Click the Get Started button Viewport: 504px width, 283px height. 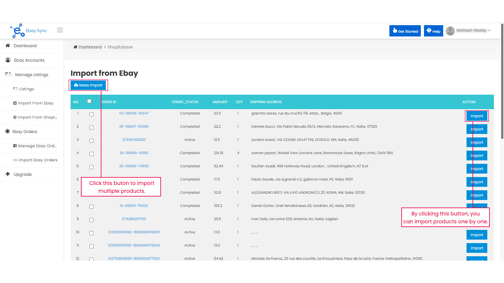(405, 31)
